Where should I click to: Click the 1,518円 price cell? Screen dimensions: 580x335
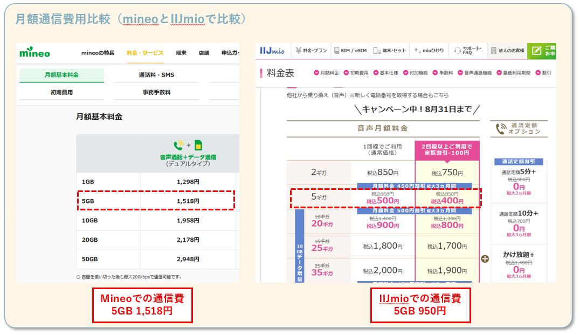point(188,201)
